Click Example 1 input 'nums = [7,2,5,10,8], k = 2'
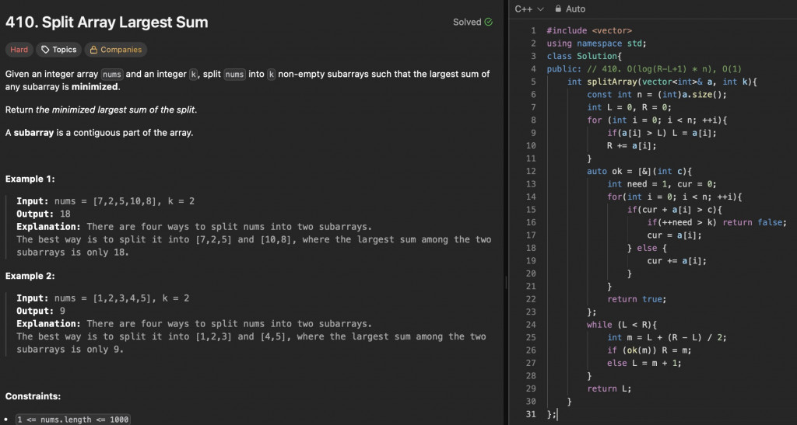The width and height of the screenshot is (797, 425). click(x=125, y=201)
